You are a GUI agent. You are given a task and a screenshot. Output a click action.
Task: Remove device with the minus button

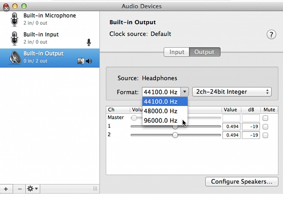click(20, 189)
